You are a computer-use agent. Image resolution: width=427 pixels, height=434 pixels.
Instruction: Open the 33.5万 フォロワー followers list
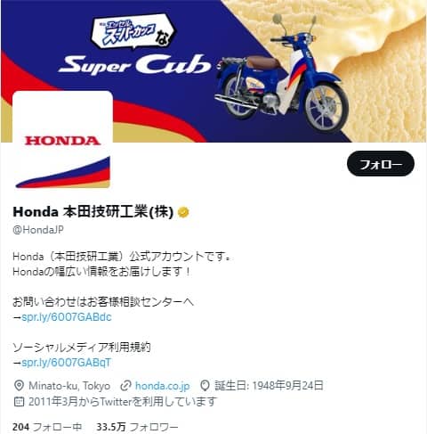(137, 427)
